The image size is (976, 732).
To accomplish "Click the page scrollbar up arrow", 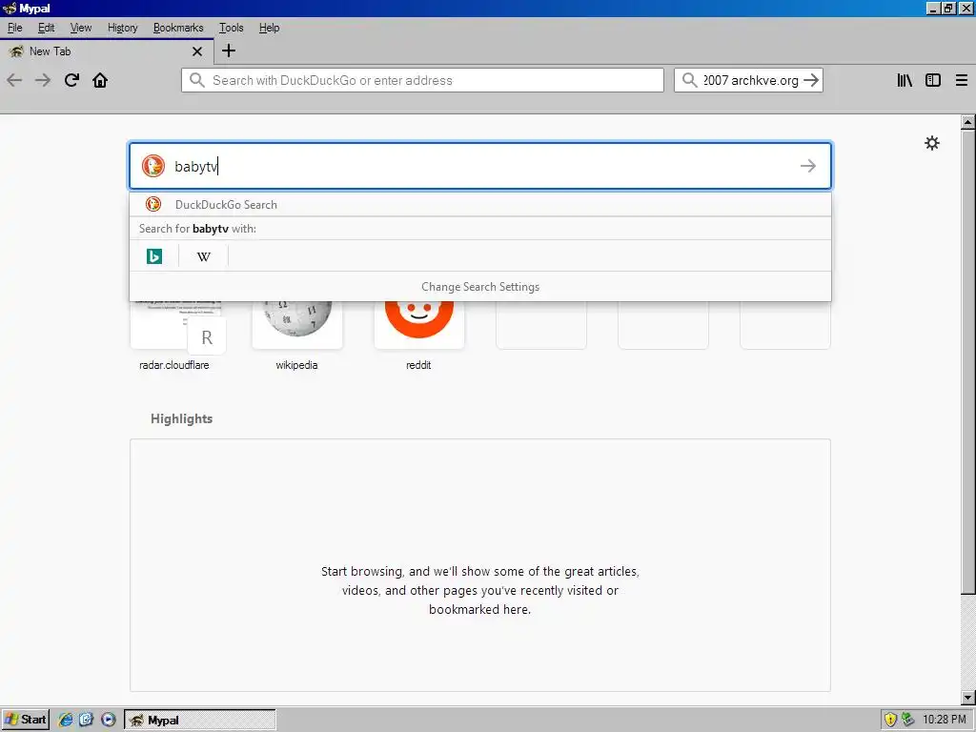I will [x=968, y=122].
